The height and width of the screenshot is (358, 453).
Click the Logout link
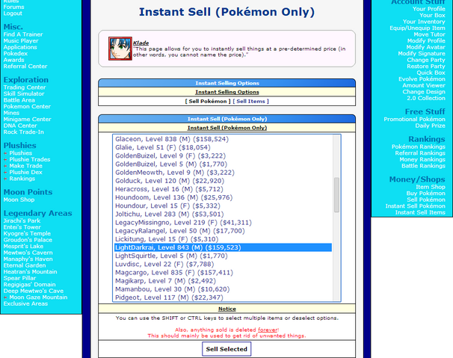(13, 13)
